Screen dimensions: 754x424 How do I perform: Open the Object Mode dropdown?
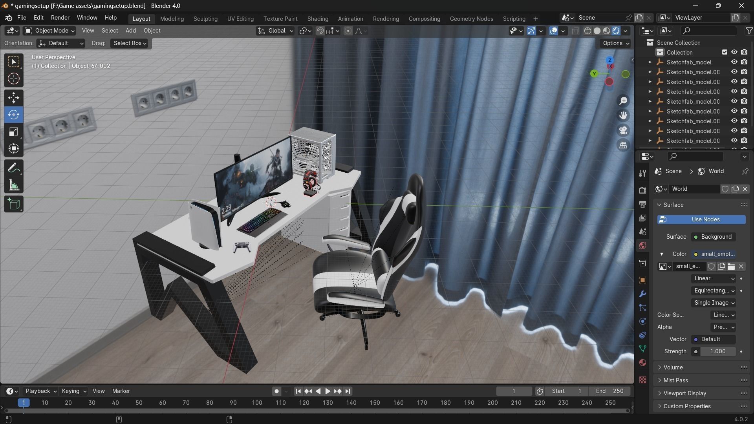tap(49, 31)
